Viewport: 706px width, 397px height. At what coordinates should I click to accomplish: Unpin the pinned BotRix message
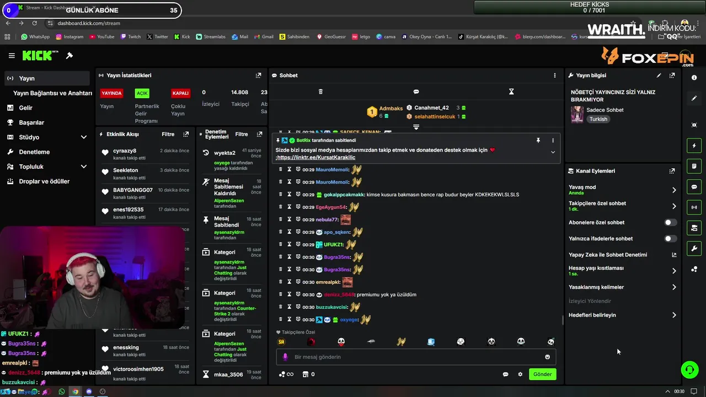[x=538, y=141]
